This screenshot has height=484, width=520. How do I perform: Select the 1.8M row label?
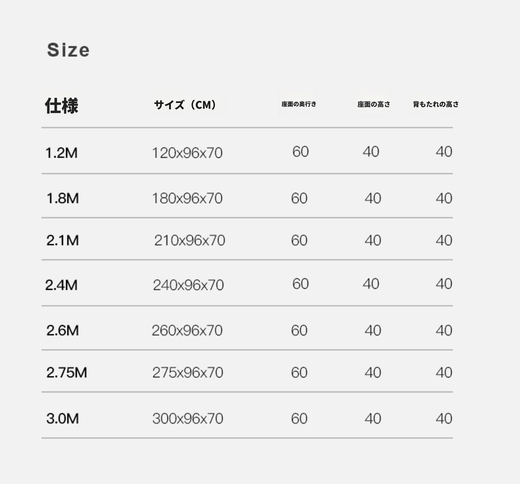(62, 198)
